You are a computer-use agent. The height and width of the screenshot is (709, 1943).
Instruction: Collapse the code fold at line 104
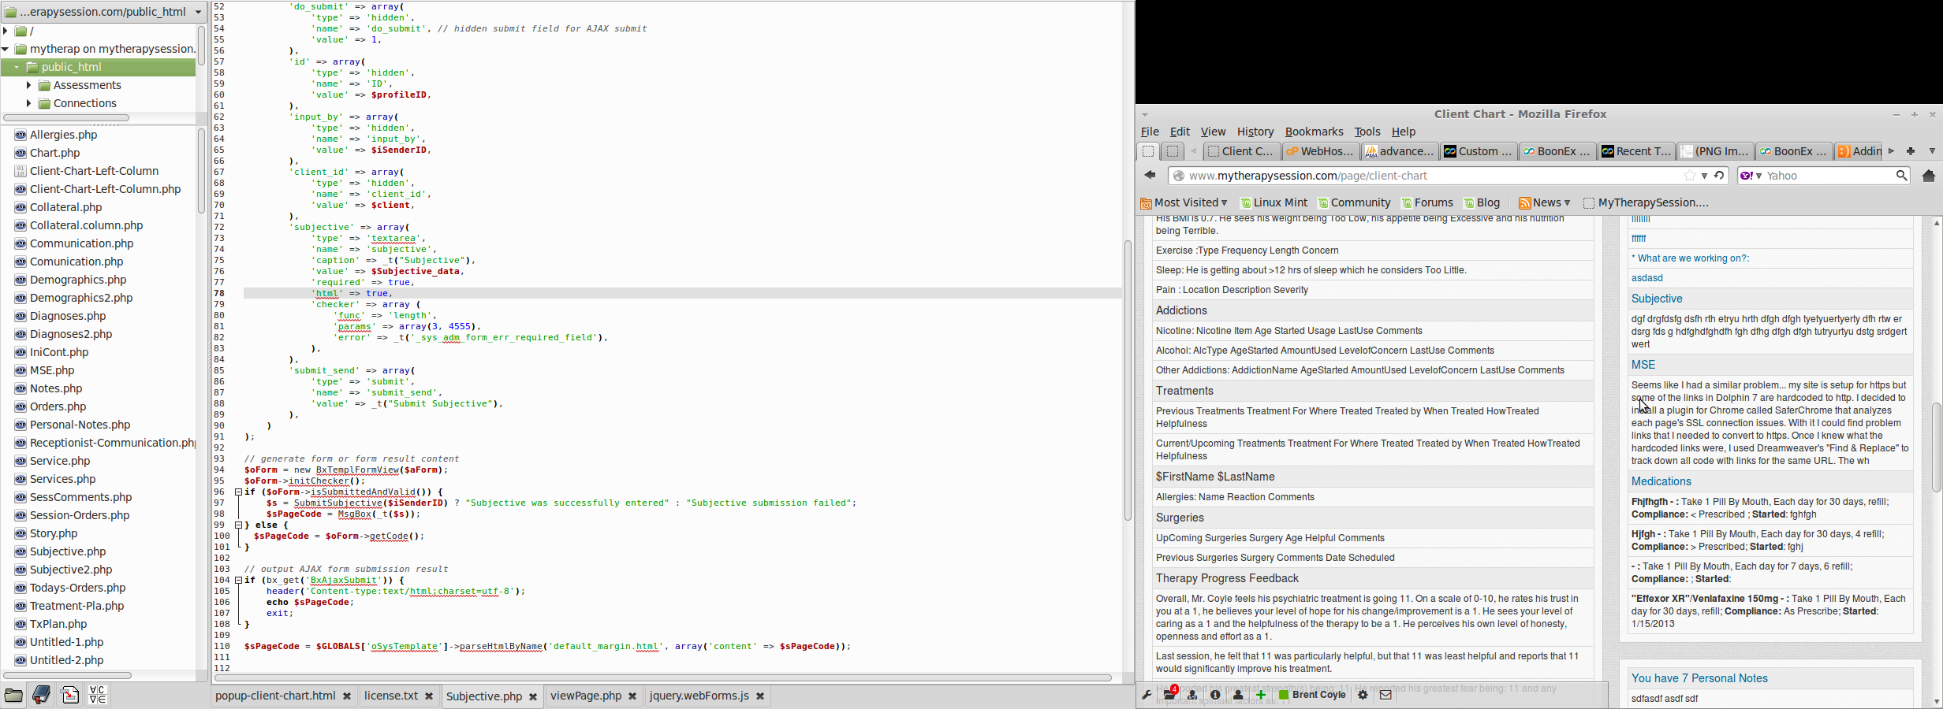tap(238, 580)
